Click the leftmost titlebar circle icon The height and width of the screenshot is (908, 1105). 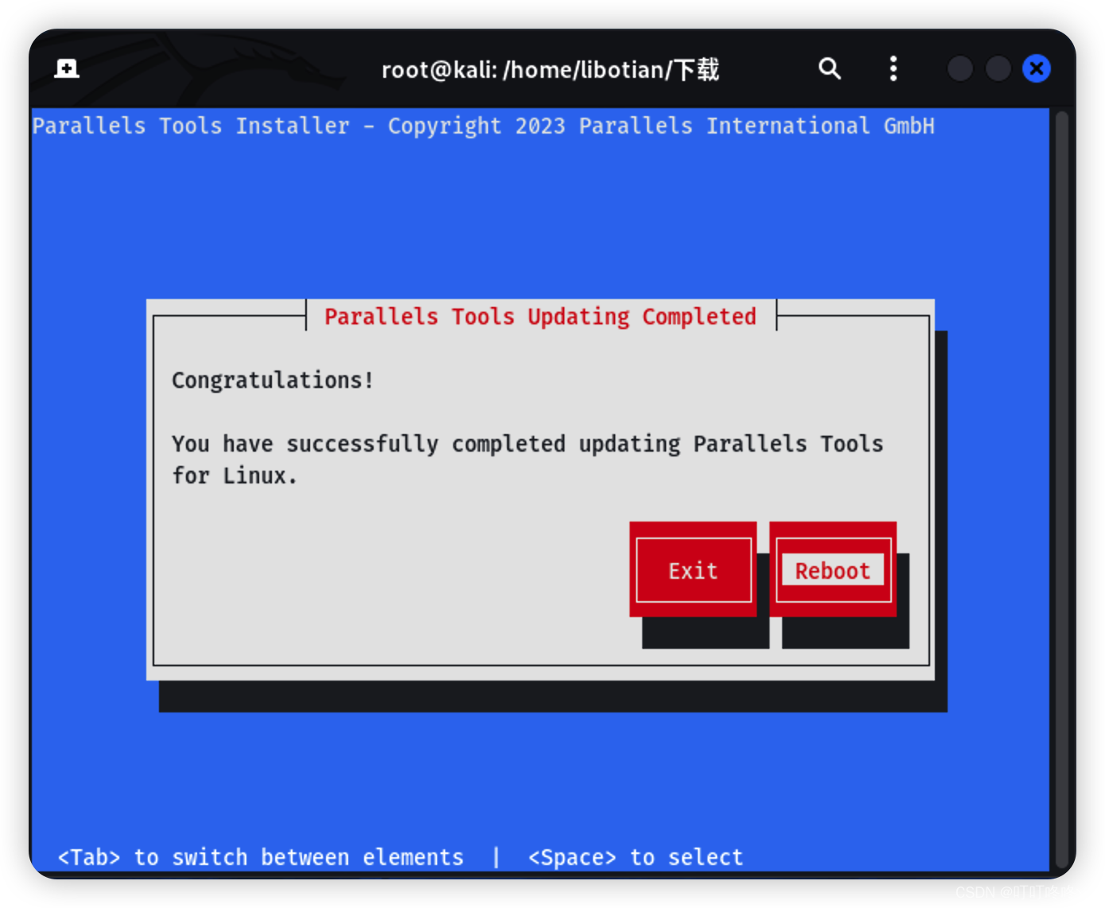[960, 68]
